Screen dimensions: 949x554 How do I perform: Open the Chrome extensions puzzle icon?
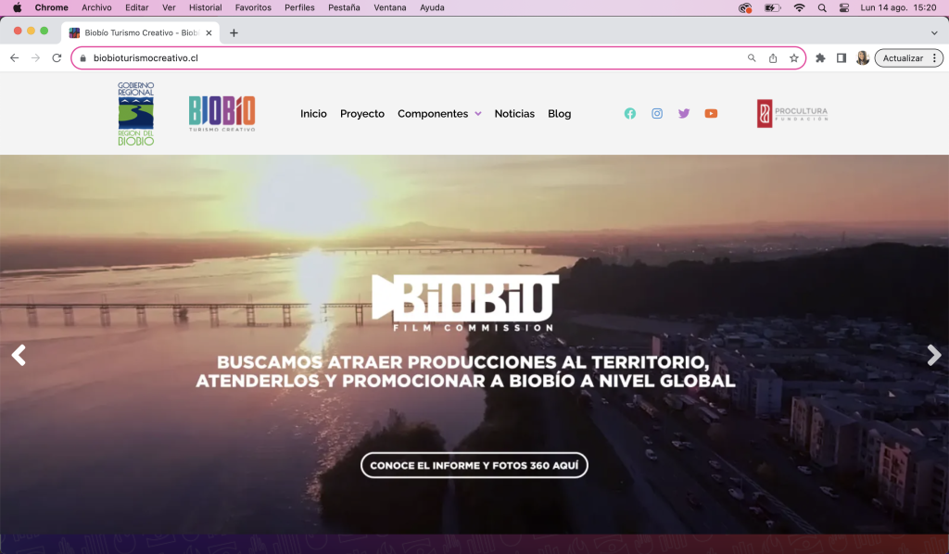[x=821, y=58]
